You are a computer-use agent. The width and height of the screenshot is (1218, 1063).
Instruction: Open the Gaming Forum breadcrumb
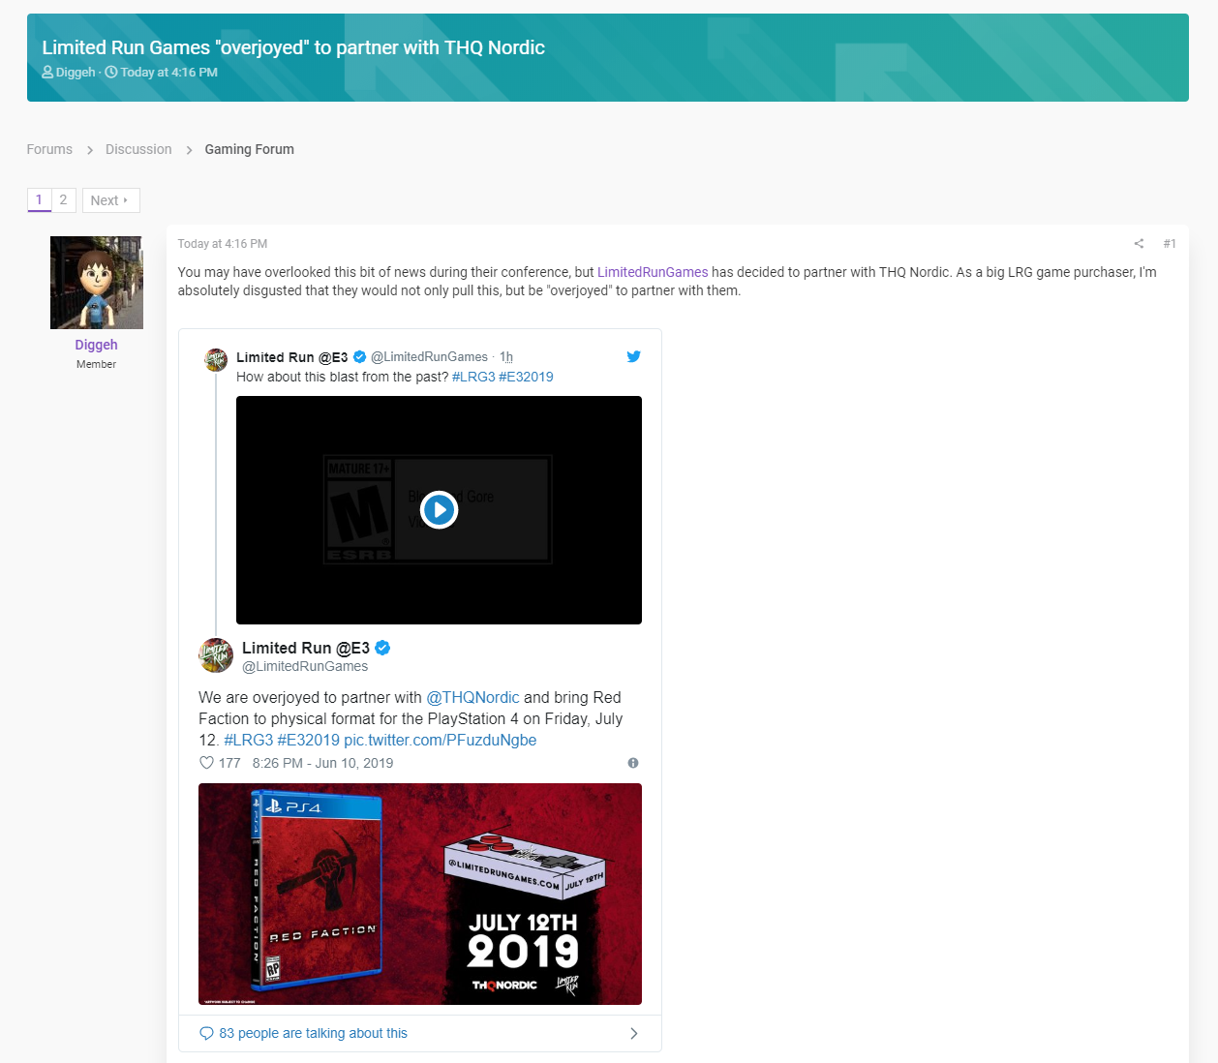[249, 149]
